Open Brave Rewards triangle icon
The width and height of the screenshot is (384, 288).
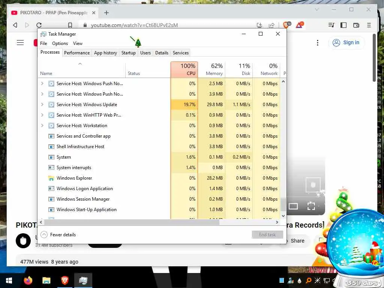(299, 25)
